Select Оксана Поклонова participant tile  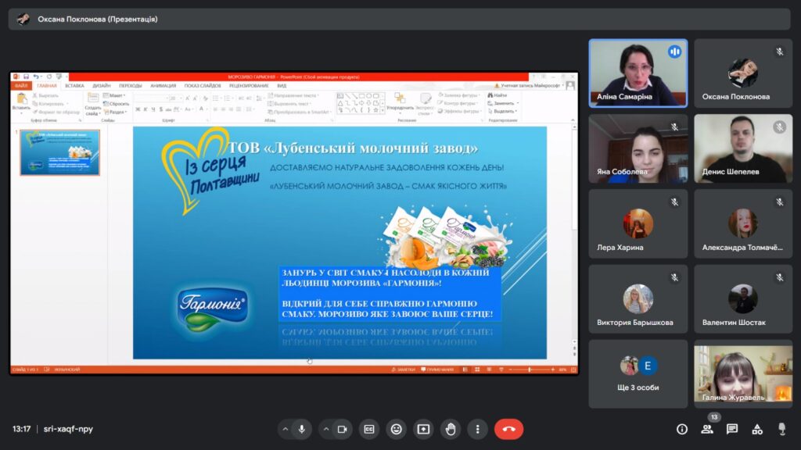[743, 73]
